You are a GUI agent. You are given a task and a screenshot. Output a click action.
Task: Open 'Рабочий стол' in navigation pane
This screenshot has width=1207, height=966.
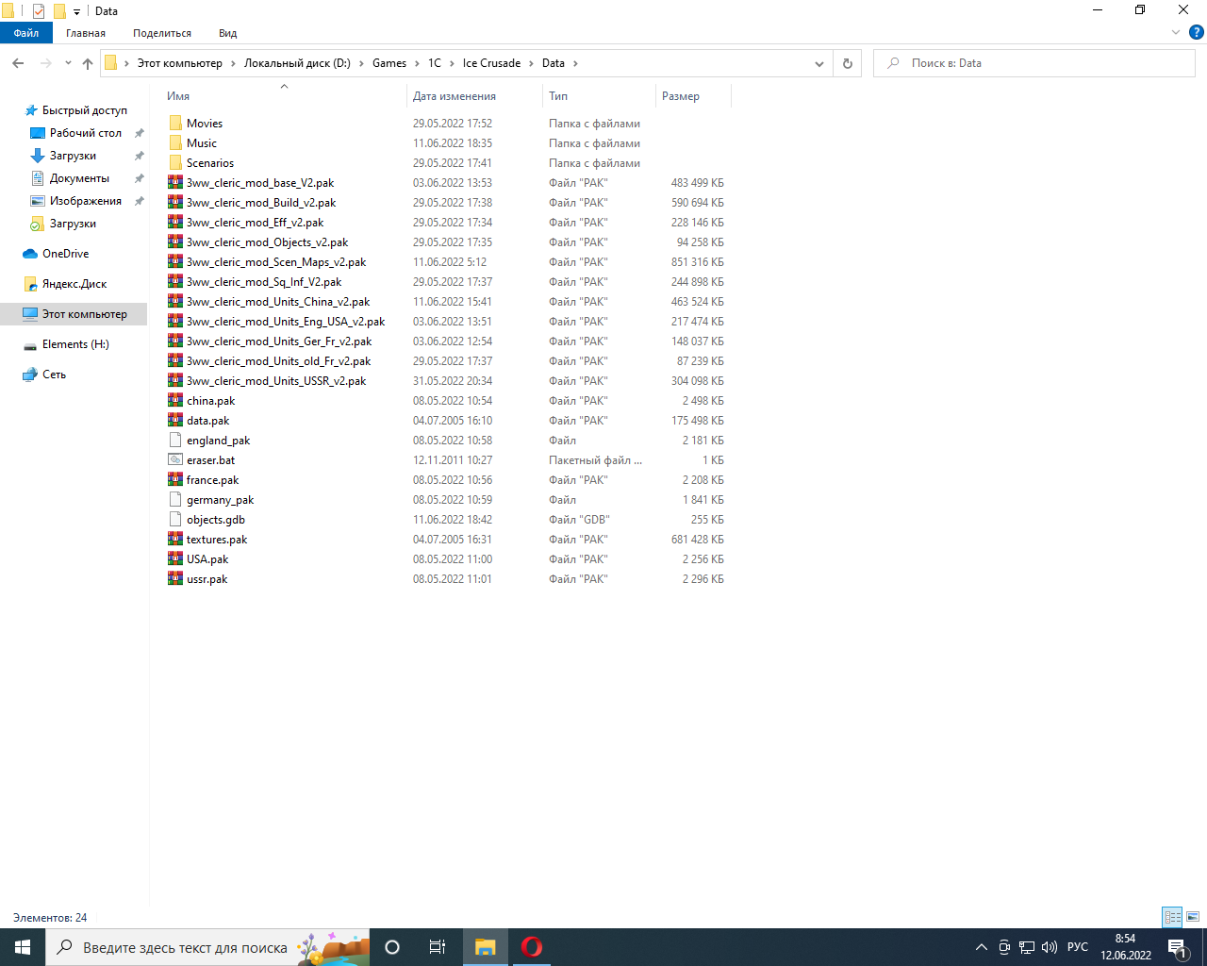point(86,133)
